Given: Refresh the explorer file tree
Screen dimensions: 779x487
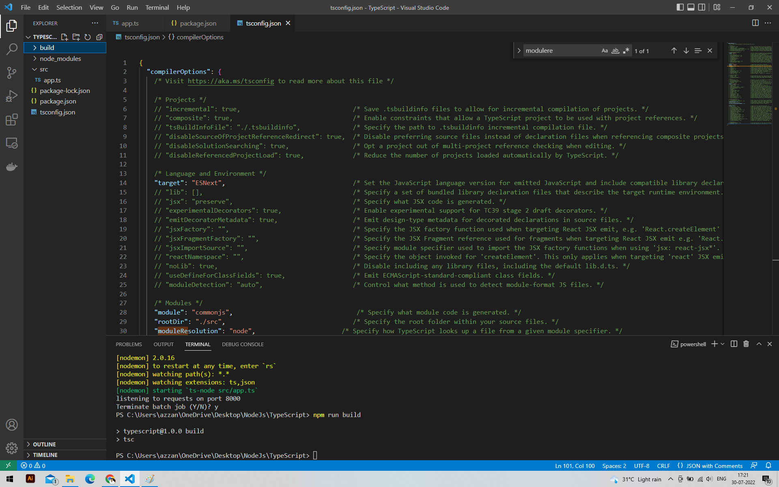Looking at the screenshot, I should pyautogui.click(x=88, y=37).
